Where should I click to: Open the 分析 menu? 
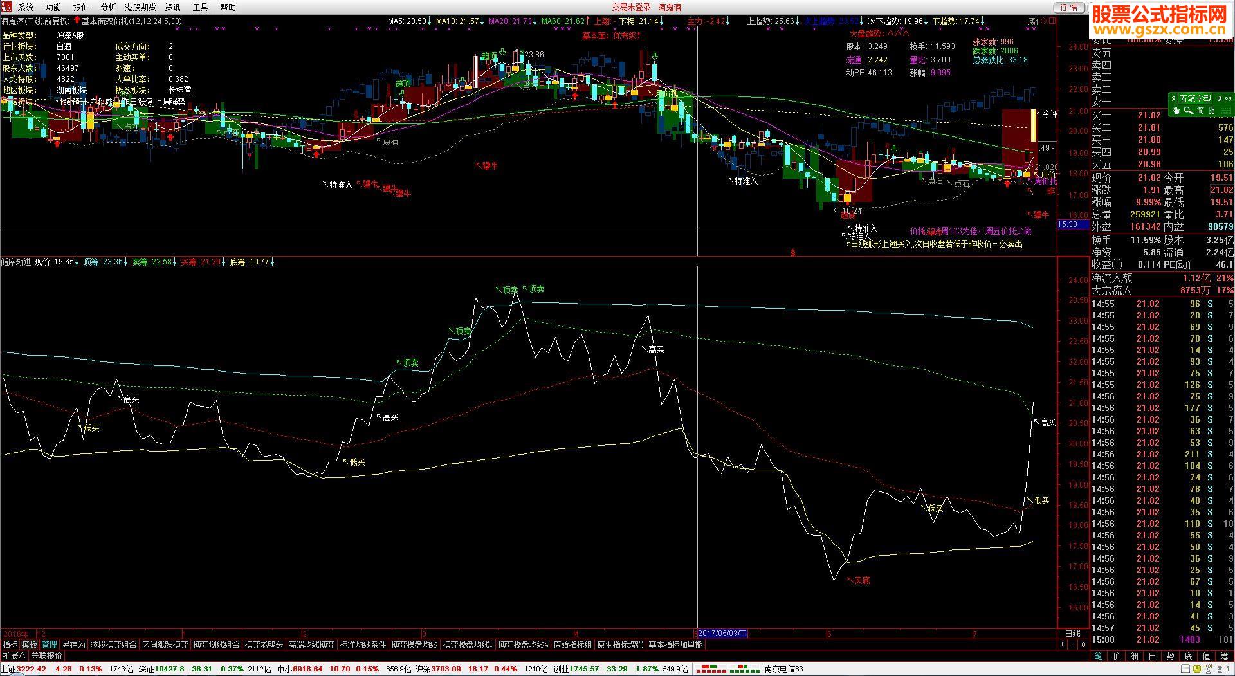tap(108, 7)
